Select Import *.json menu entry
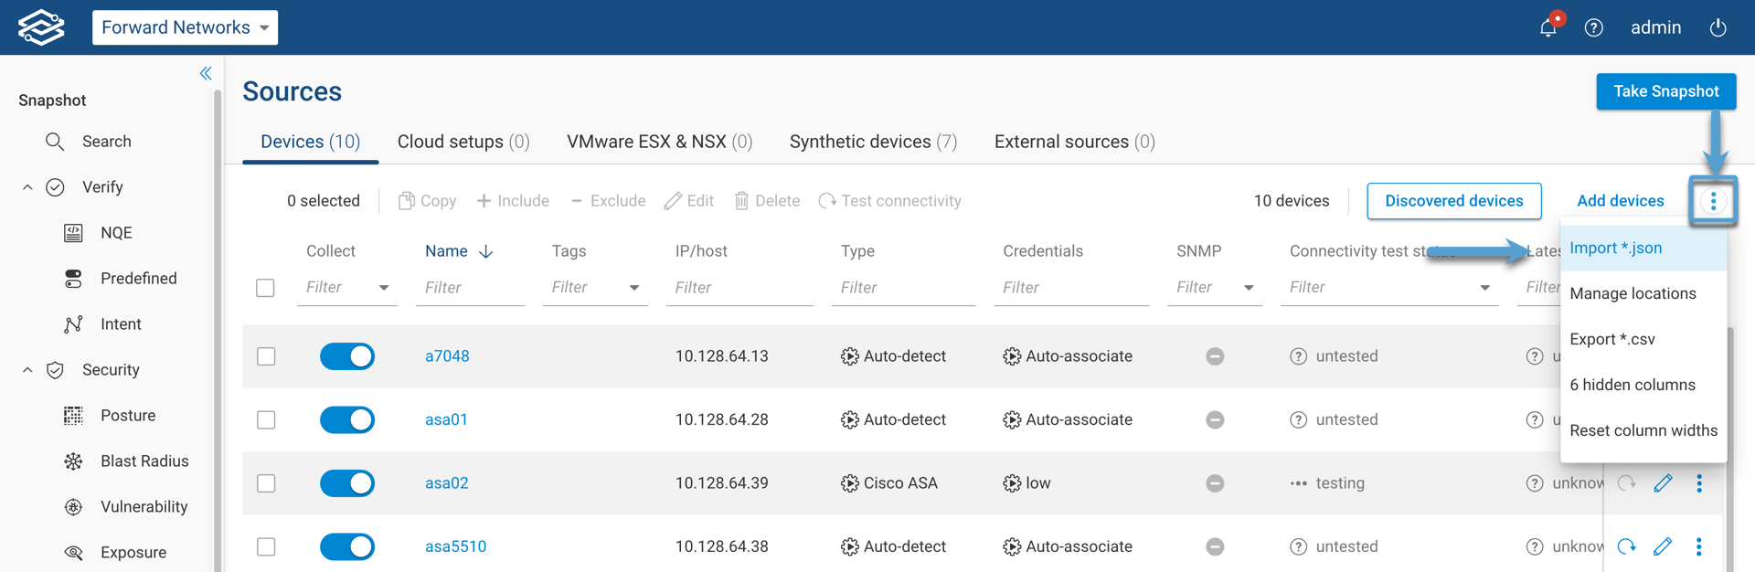 1643,248
